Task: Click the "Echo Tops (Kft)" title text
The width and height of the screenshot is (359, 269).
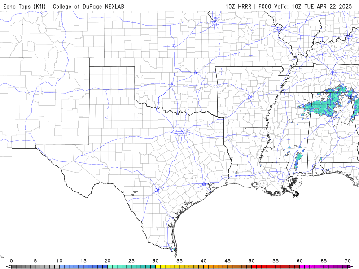Action: click(x=25, y=6)
